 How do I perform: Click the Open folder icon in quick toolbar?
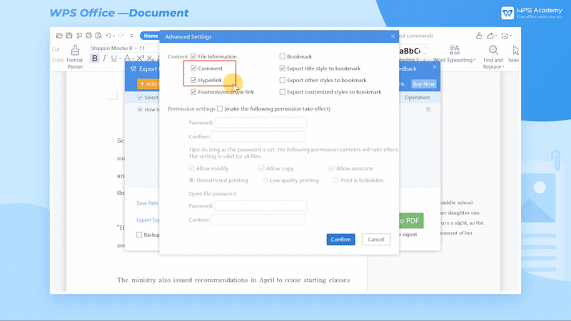coord(59,36)
